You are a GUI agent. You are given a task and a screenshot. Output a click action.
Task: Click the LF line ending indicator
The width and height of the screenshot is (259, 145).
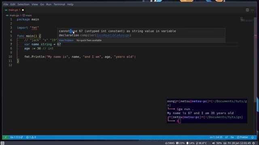coord(227,137)
